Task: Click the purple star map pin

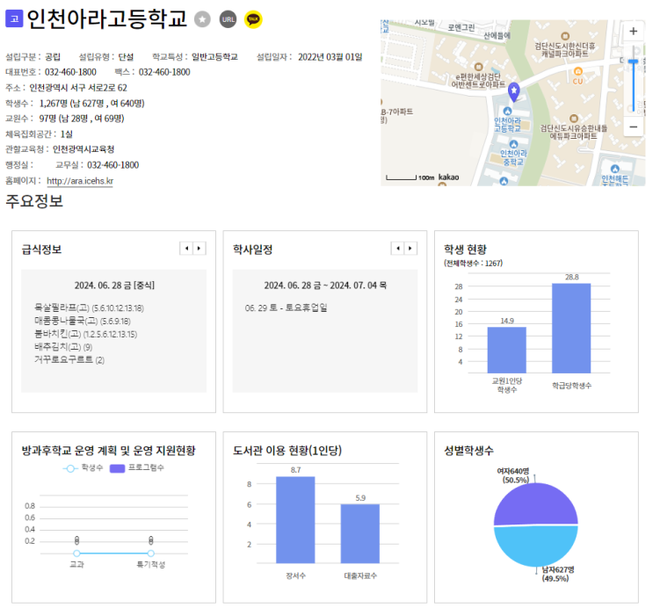Action: pyautogui.click(x=514, y=91)
